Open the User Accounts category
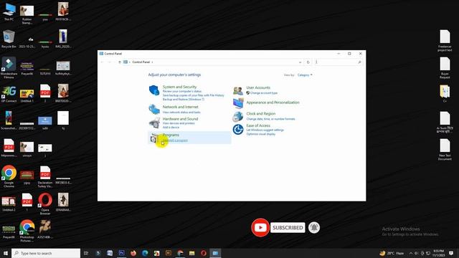Screen dimensions: 459x258 (258, 87)
